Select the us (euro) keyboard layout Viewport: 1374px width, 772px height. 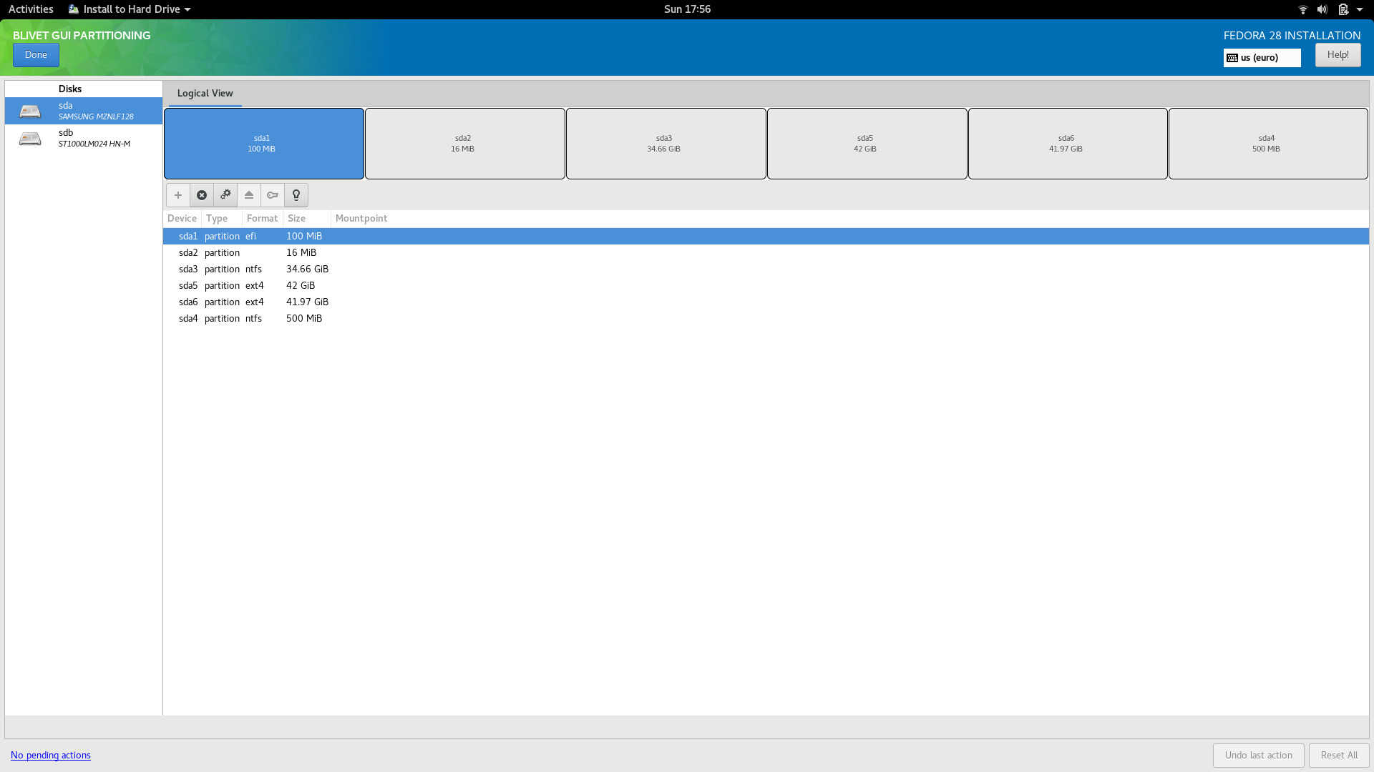1262,58
